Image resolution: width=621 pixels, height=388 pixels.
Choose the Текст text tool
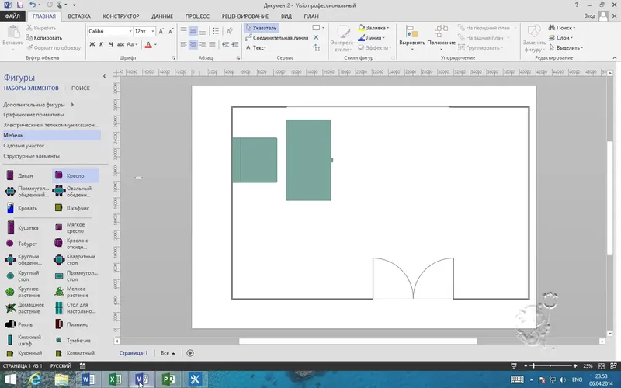[258, 47]
